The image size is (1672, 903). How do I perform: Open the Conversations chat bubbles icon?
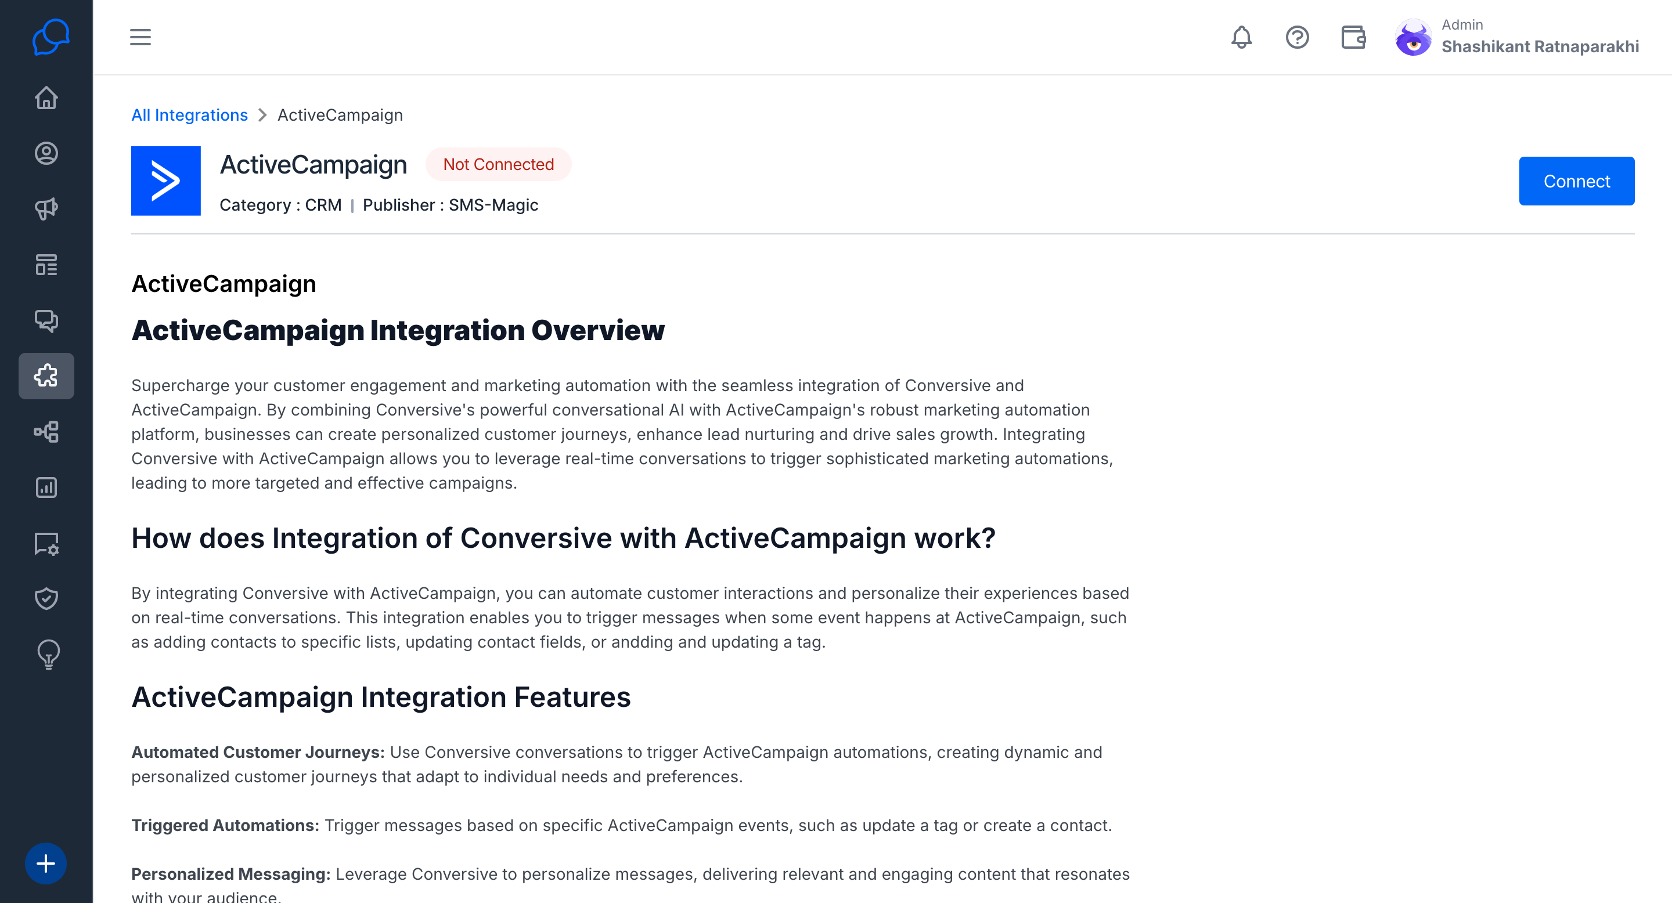point(46,320)
